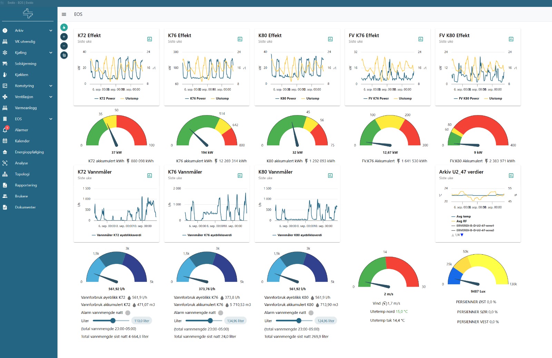
Task: Expand the Romstyring sidebar chevron
Action: pyautogui.click(x=51, y=86)
